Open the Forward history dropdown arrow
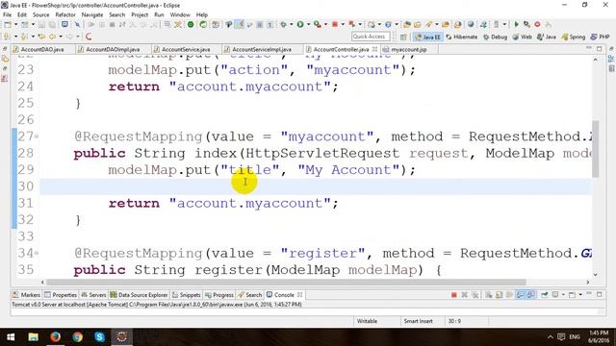Image resolution: width=616 pixels, height=346 pixels. click(x=78, y=37)
